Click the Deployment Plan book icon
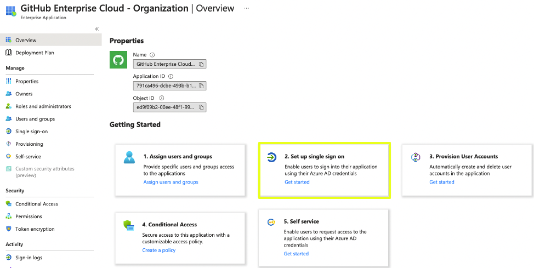This screenshot has height=268, width=534. point(9,53)
